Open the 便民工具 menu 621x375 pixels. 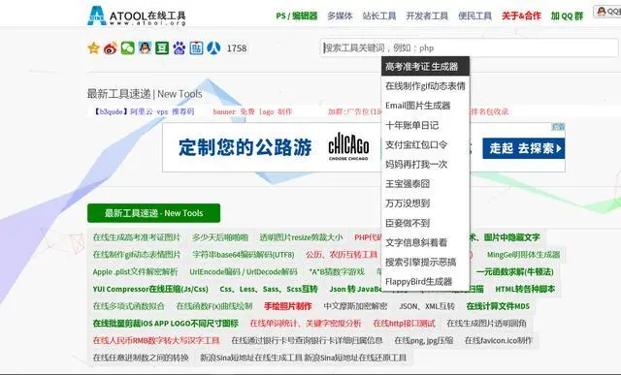click(474, 16)
